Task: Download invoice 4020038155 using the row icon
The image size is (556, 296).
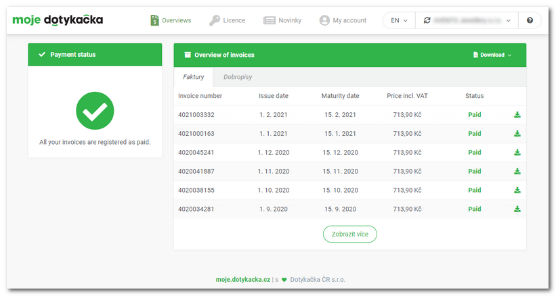Action: (517, 191)
